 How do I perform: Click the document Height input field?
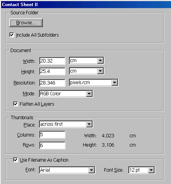pos(52,71)
